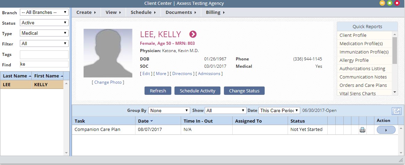Open the pop-out icon above the task table
Screen dimensions: 405x165
pyautogui.click(x=396, y=111)
